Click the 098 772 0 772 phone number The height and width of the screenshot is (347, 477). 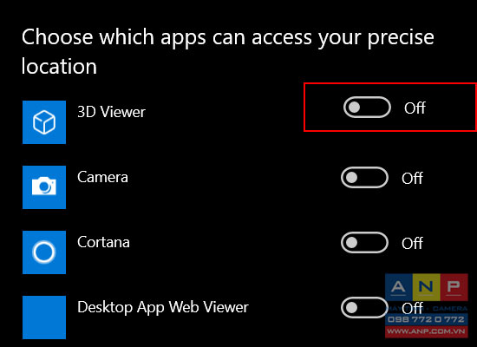(427, 319)
